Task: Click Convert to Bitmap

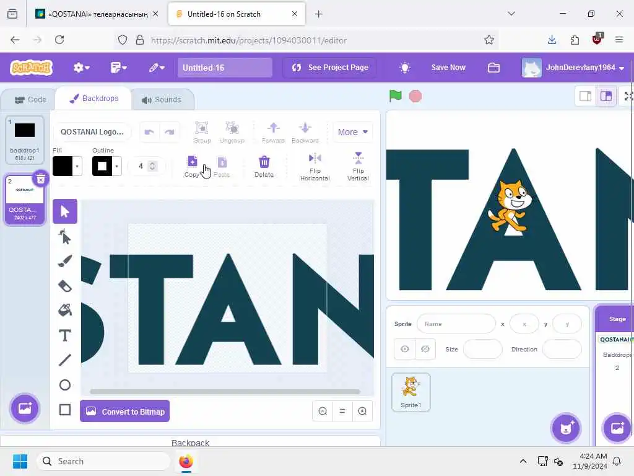Action: [x=125, y=412]
